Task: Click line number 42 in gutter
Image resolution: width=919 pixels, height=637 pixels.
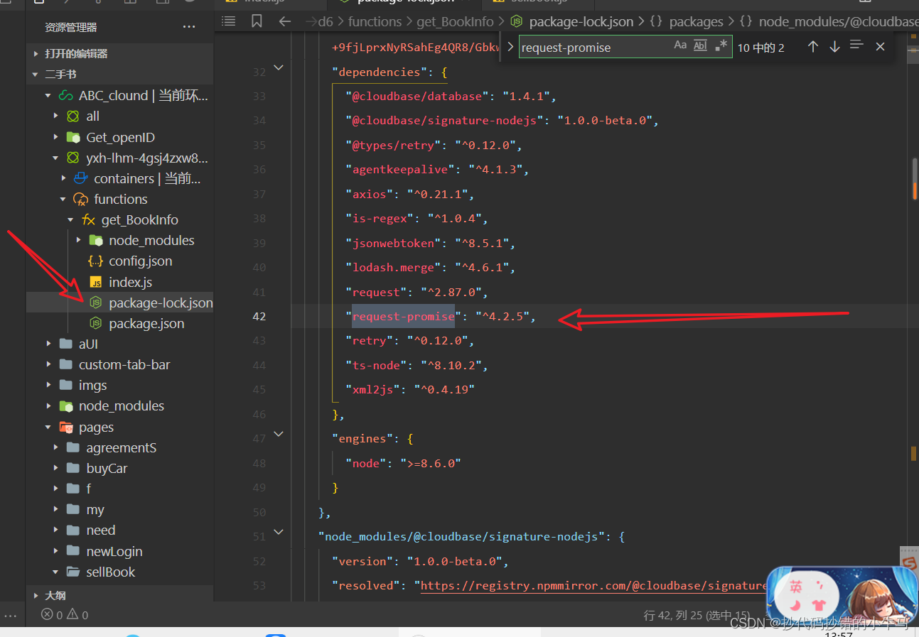Action: tap(259, 317)
